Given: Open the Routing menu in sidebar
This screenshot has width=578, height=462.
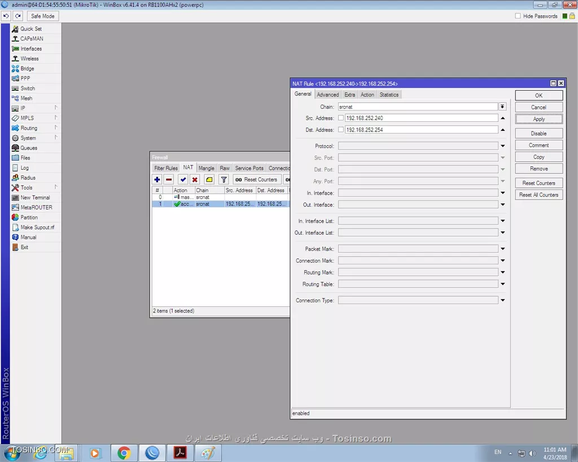Looking at the screenshot, I should pos(36,128).
